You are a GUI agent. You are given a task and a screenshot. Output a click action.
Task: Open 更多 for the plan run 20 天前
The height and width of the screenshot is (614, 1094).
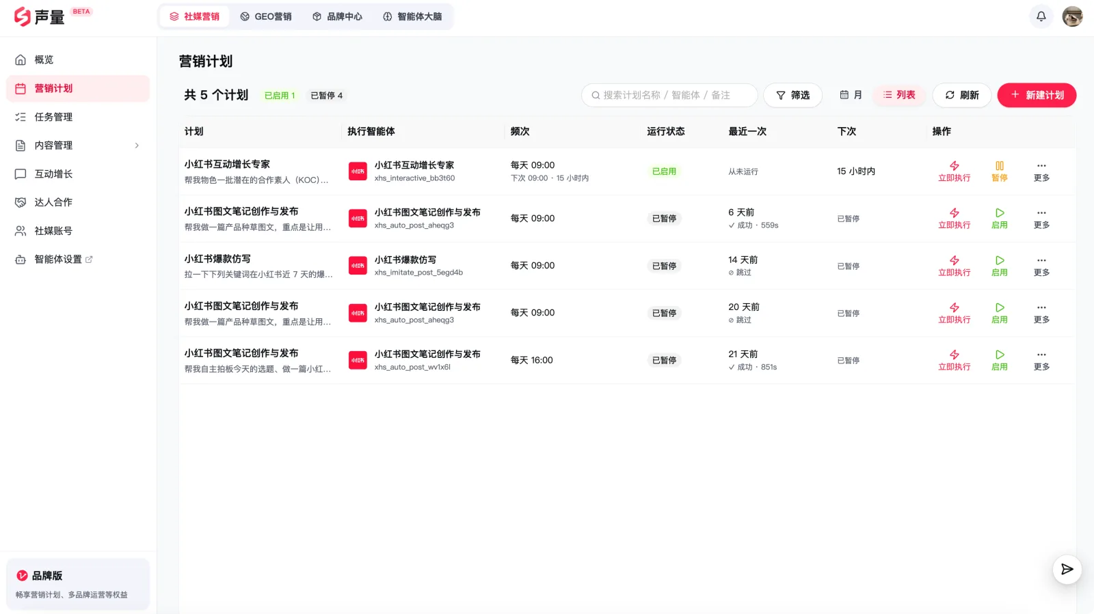click(x=1041, y=313)
